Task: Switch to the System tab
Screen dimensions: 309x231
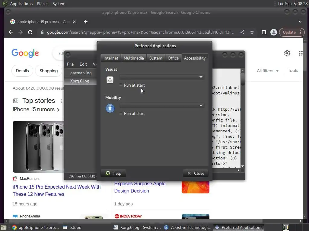Action: (156, 58)
